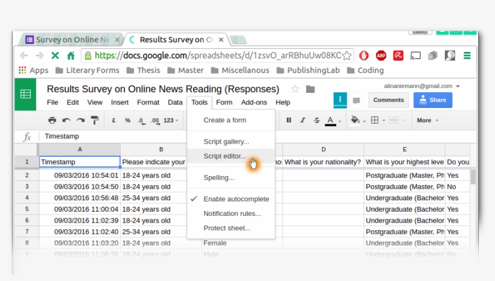Screen dimensions: 495x281
Task: Open Literary Forms bookmark folder
Action: [x=88, y=71]
